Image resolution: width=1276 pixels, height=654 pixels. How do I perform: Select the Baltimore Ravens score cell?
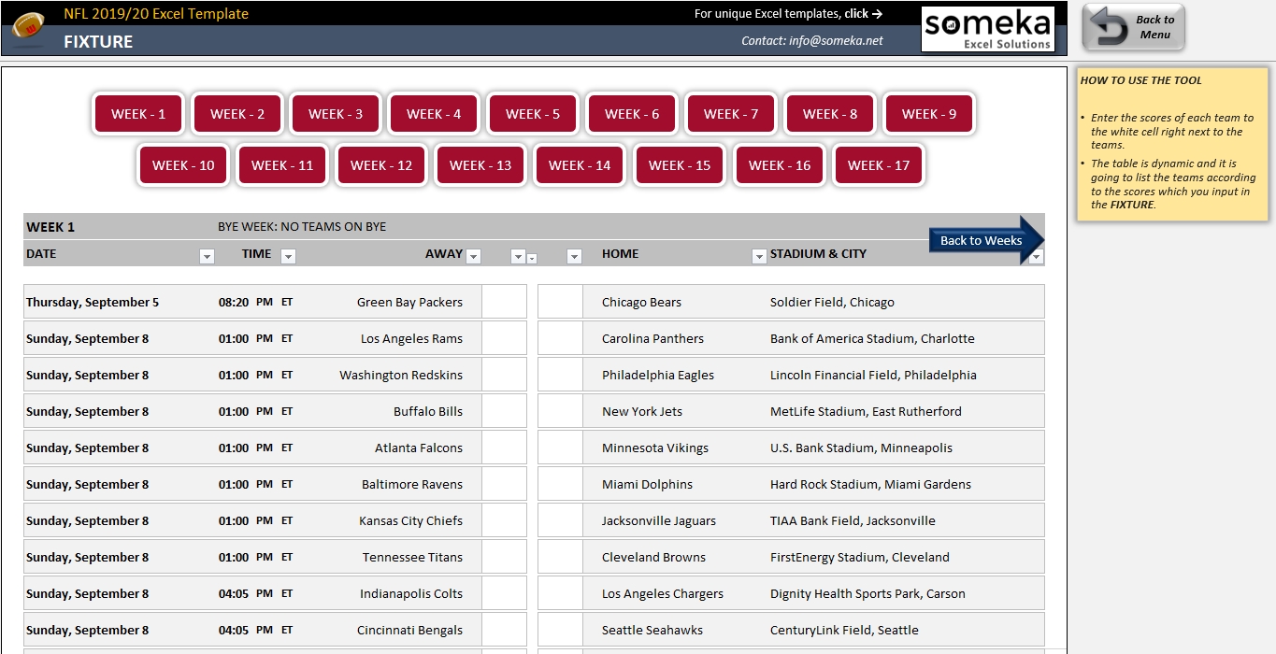[505, 484]
